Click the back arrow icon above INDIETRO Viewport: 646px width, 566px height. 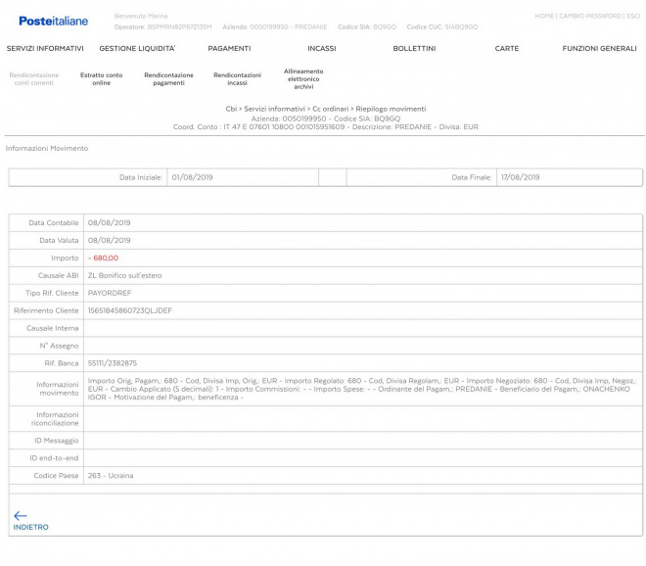20,515
